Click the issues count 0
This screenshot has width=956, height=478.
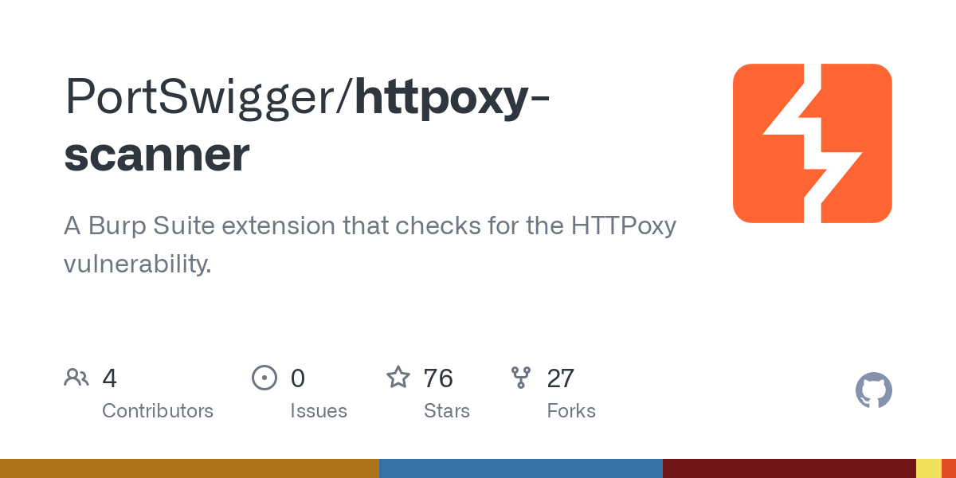(x=298, y=378)
